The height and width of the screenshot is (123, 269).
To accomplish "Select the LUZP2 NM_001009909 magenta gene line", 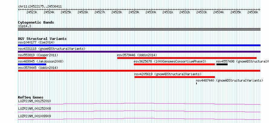I will 139,119.
